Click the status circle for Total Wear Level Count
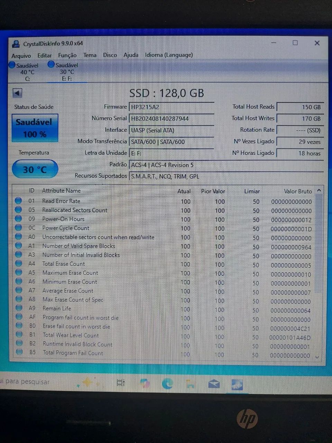This screenshot has width=332, height=443. tap(19, 335)
